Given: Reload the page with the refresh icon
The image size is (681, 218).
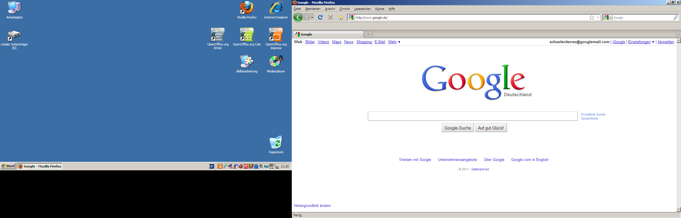Looking at the screenshot, I should point(320,17).
